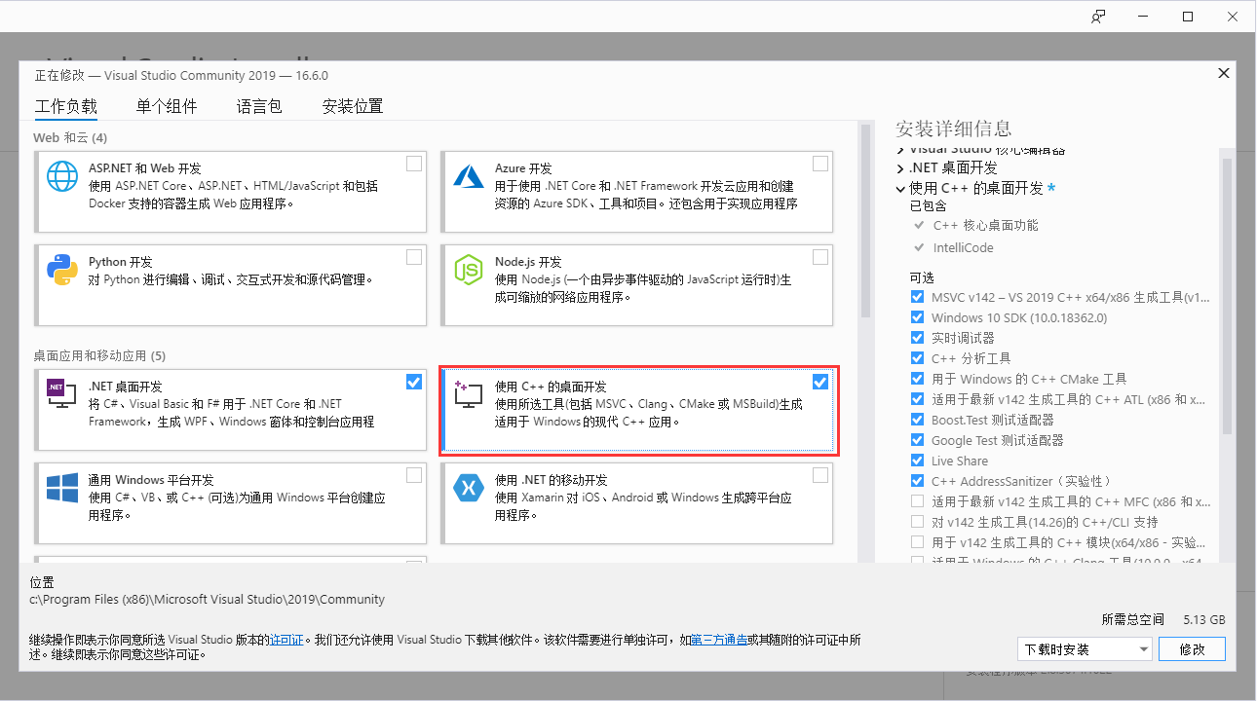Click the 5.13 GB required space value

pos(1204,619)
